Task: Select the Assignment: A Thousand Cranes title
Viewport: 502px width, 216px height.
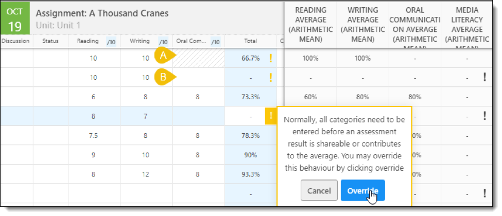Action: pyautogui.click(x=102, y=13)
